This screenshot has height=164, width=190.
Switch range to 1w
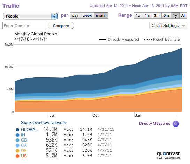point(138,15)
